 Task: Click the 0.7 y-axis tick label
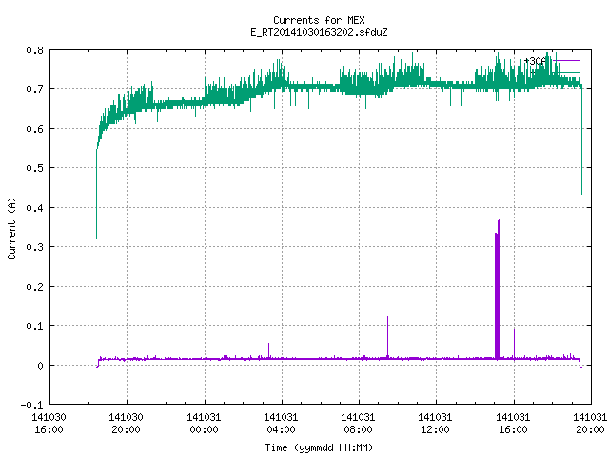34,89
